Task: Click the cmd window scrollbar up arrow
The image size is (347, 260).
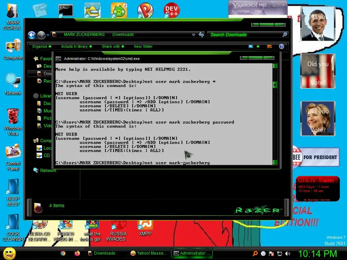Action: tap(275, 66)
